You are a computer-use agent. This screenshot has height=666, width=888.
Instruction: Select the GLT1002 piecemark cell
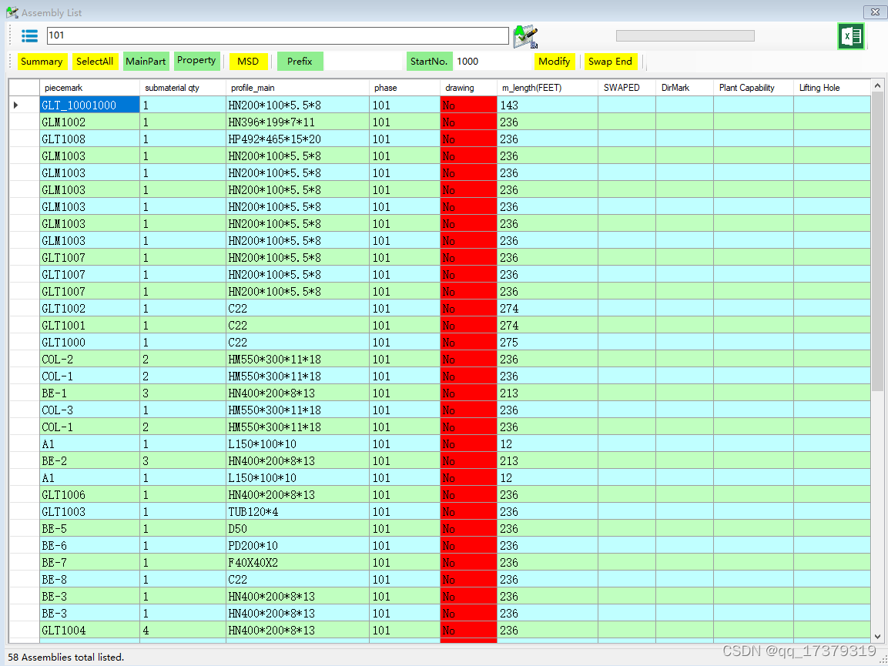pos(89,308)
